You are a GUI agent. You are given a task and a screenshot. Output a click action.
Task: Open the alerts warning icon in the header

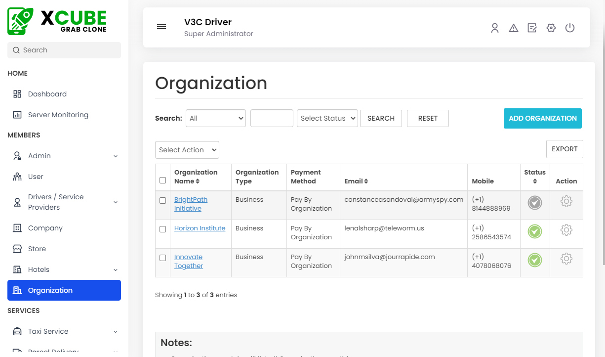coord(514,28)
